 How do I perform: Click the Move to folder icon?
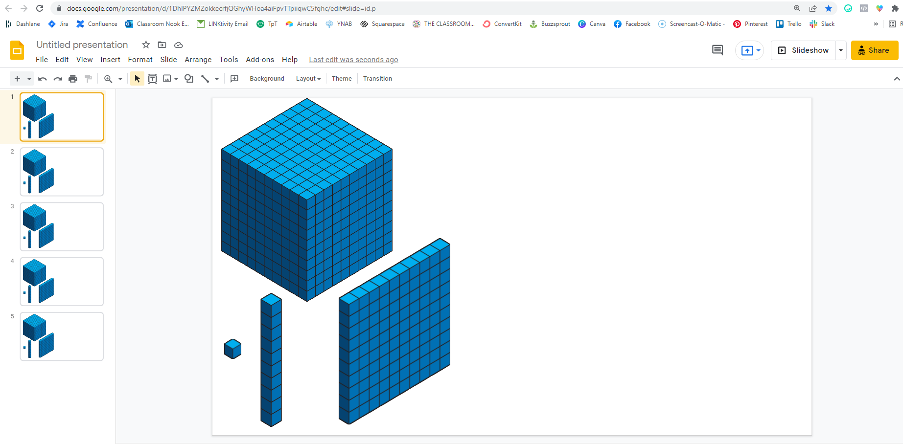click(x=162, y=45)
